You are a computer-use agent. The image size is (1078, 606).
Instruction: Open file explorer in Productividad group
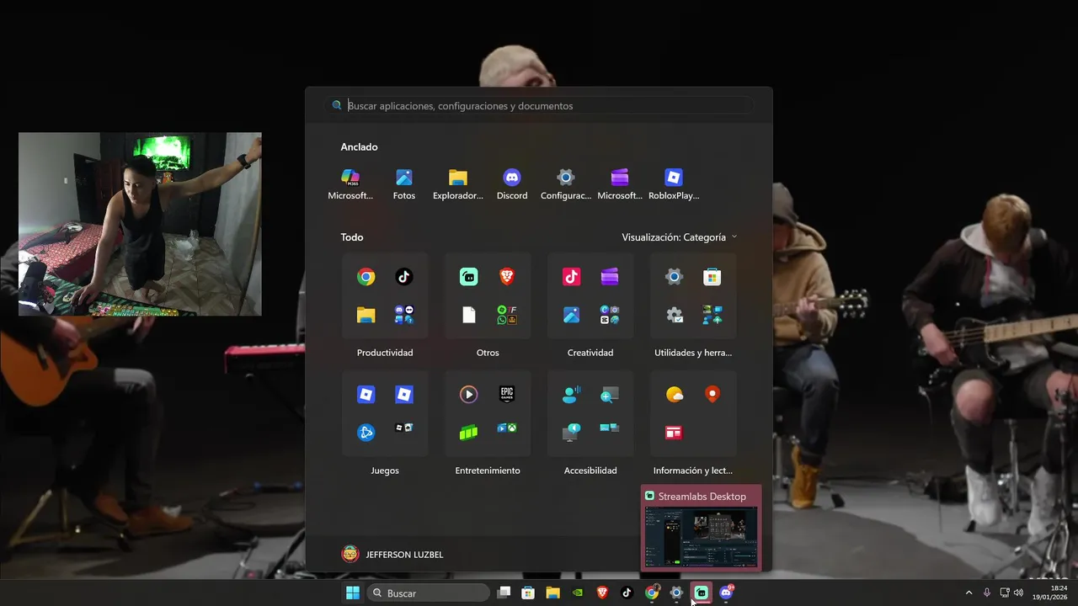(366, 315)
